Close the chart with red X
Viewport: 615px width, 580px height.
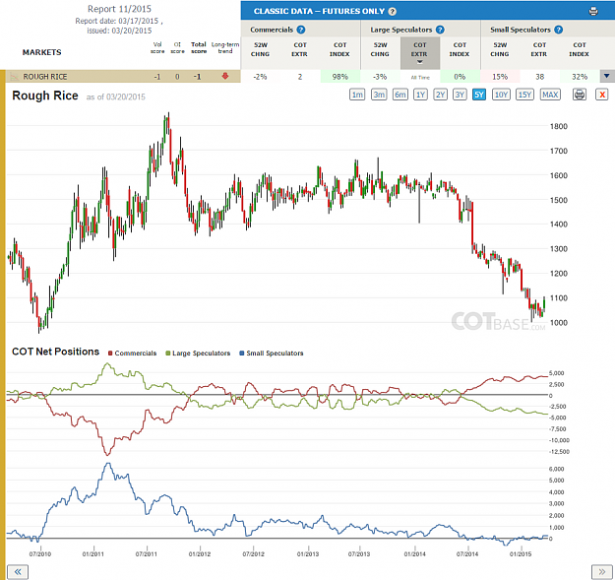click(601, 95)
